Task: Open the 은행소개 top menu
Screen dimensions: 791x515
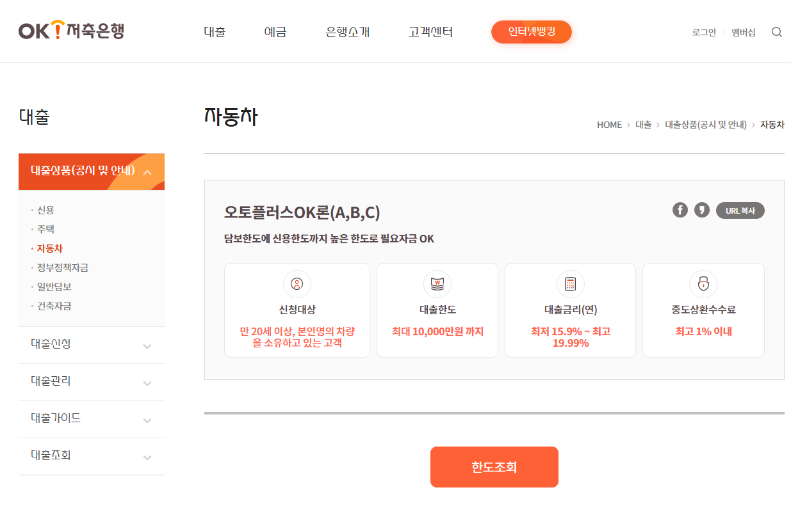Action: click(x=348, y=32)
